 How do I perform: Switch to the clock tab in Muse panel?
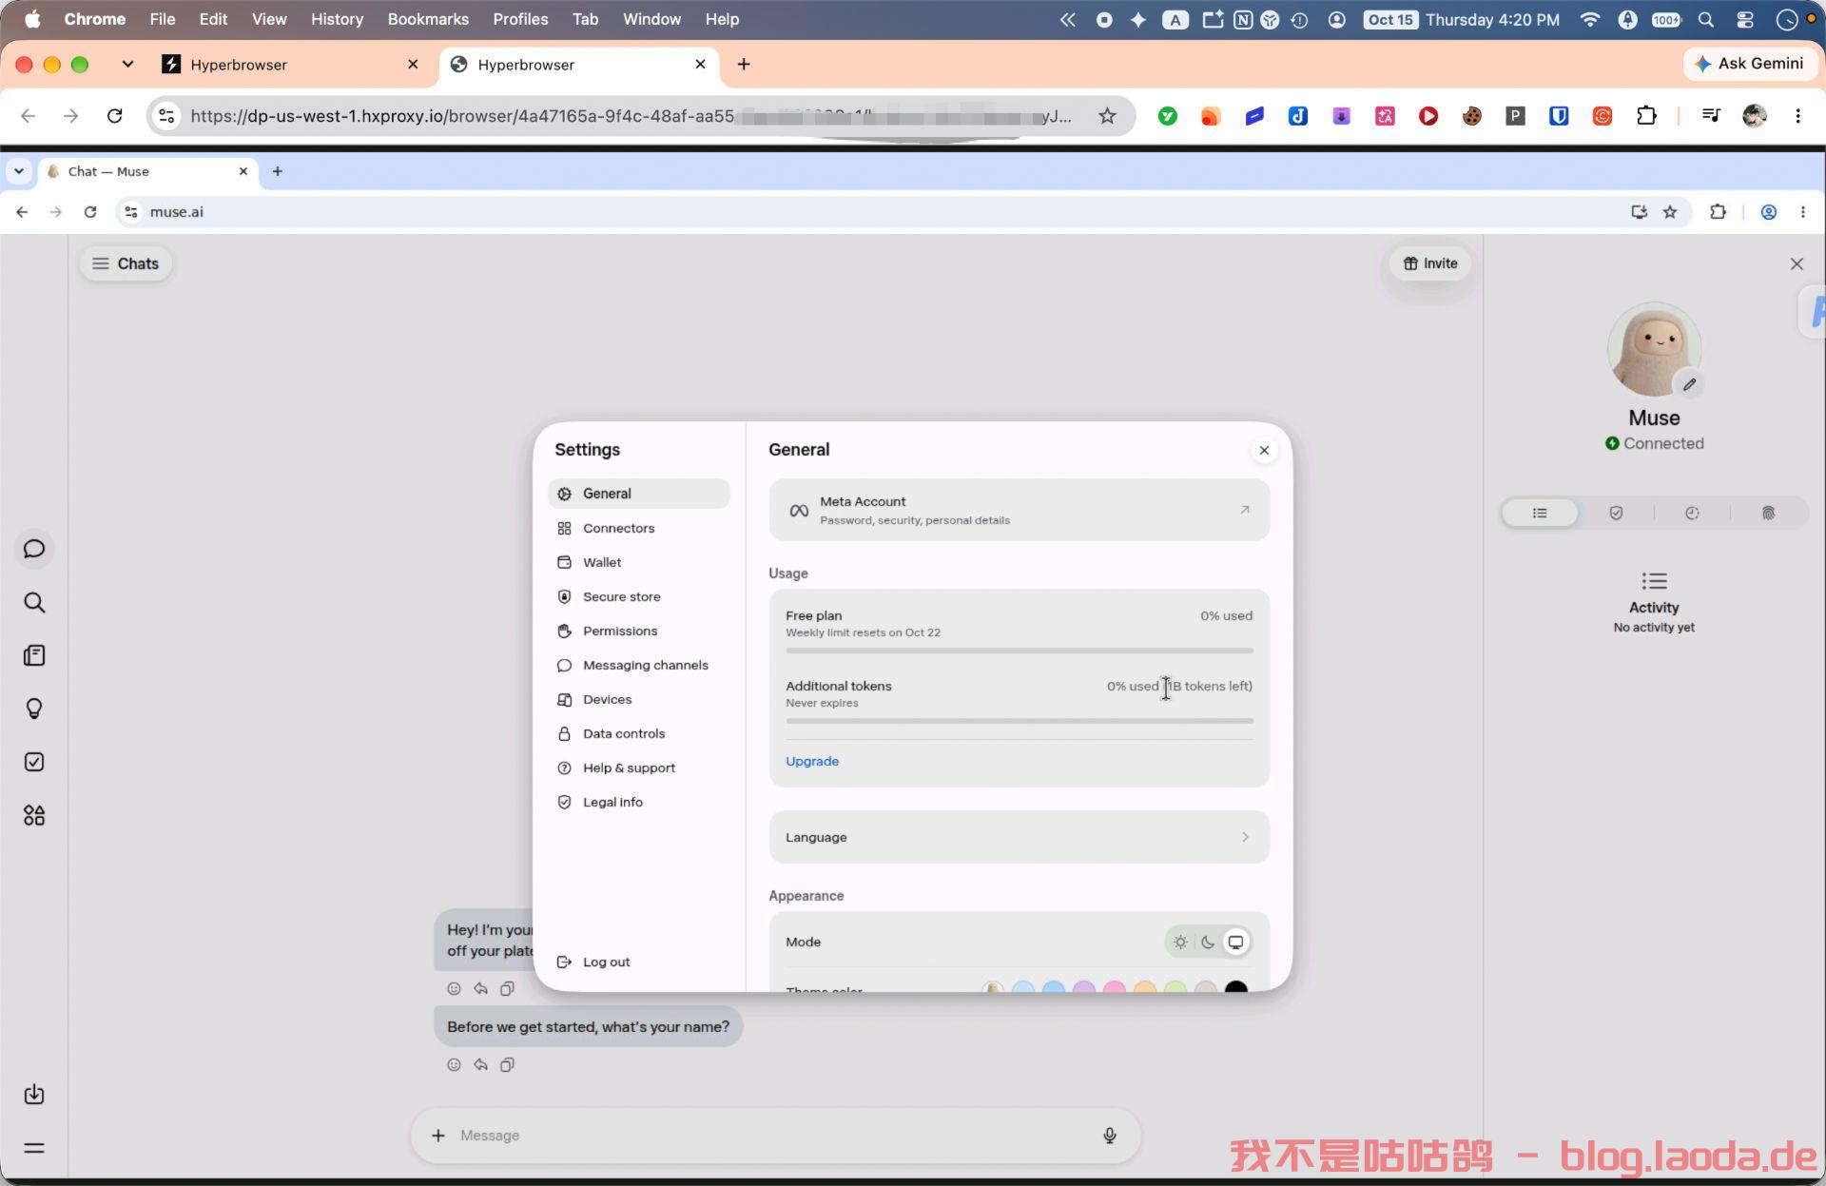tap(1692, 513)
